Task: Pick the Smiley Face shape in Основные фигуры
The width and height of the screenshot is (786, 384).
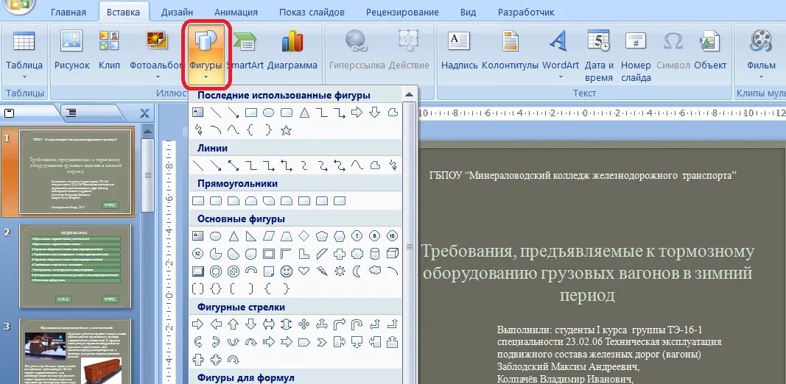Action: [287, 271]
